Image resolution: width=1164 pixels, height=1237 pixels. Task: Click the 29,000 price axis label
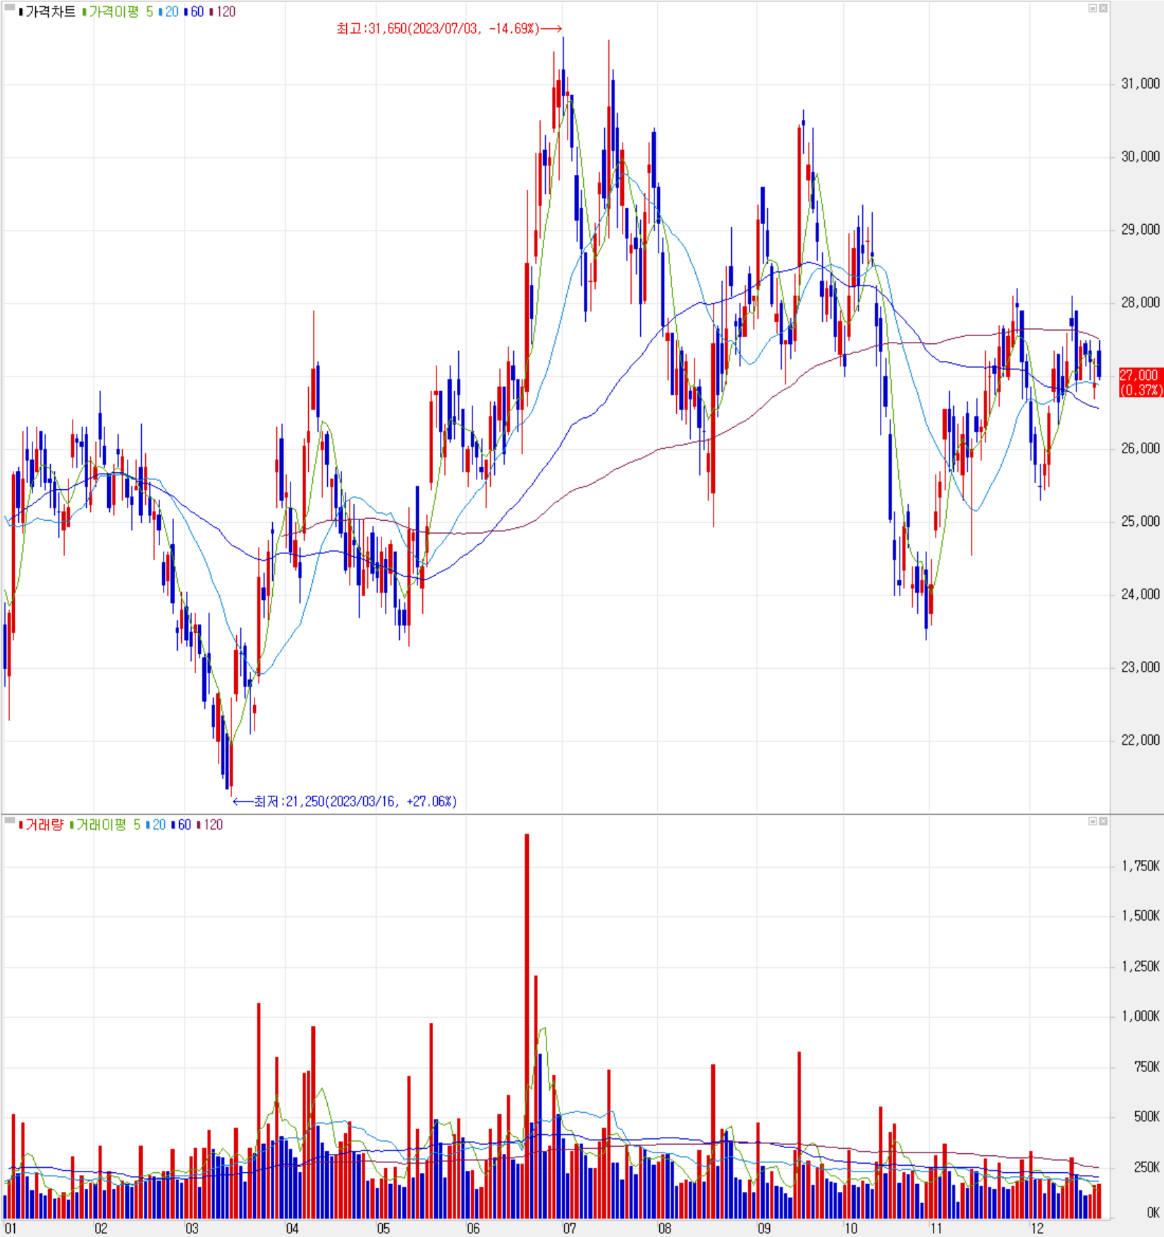click(1140, 230)
